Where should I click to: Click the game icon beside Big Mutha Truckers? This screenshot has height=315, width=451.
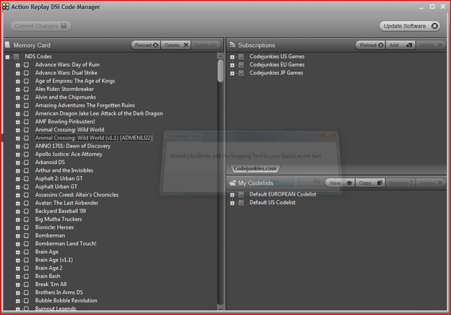26,220
